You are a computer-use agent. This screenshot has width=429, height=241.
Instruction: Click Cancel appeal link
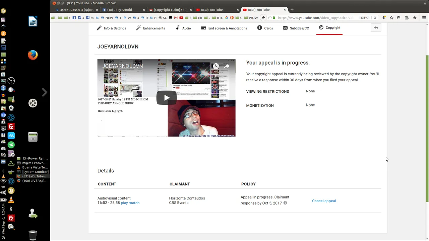pos(324,201)
